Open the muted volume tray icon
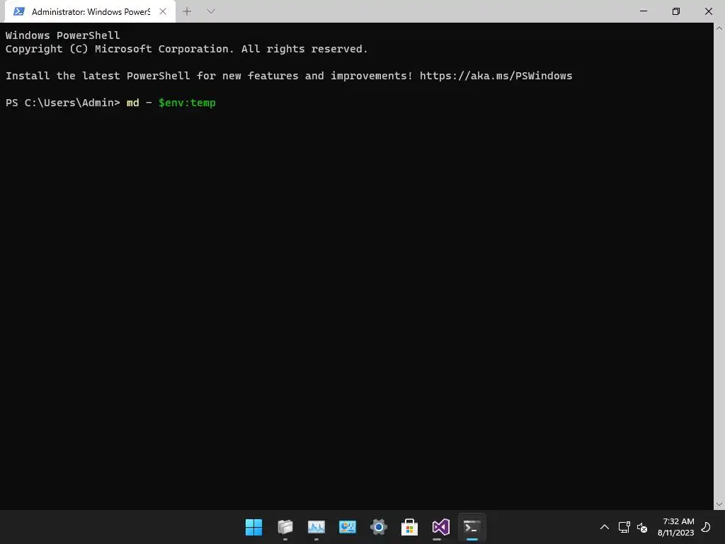 (641, 527)
